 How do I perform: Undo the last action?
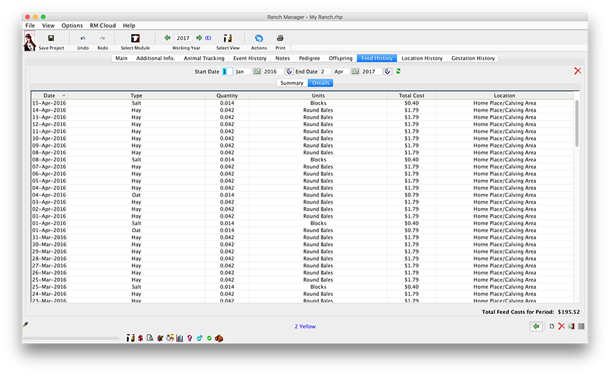[x=83, y=38]
